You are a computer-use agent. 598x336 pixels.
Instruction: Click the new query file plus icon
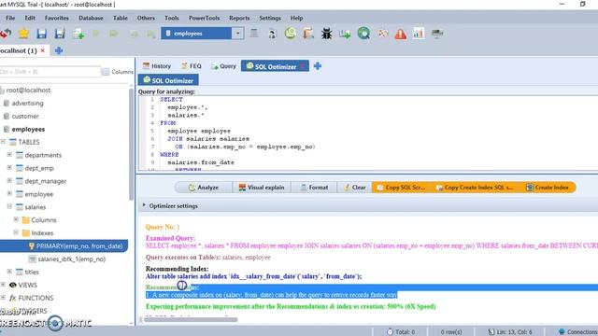coord(78,34)
